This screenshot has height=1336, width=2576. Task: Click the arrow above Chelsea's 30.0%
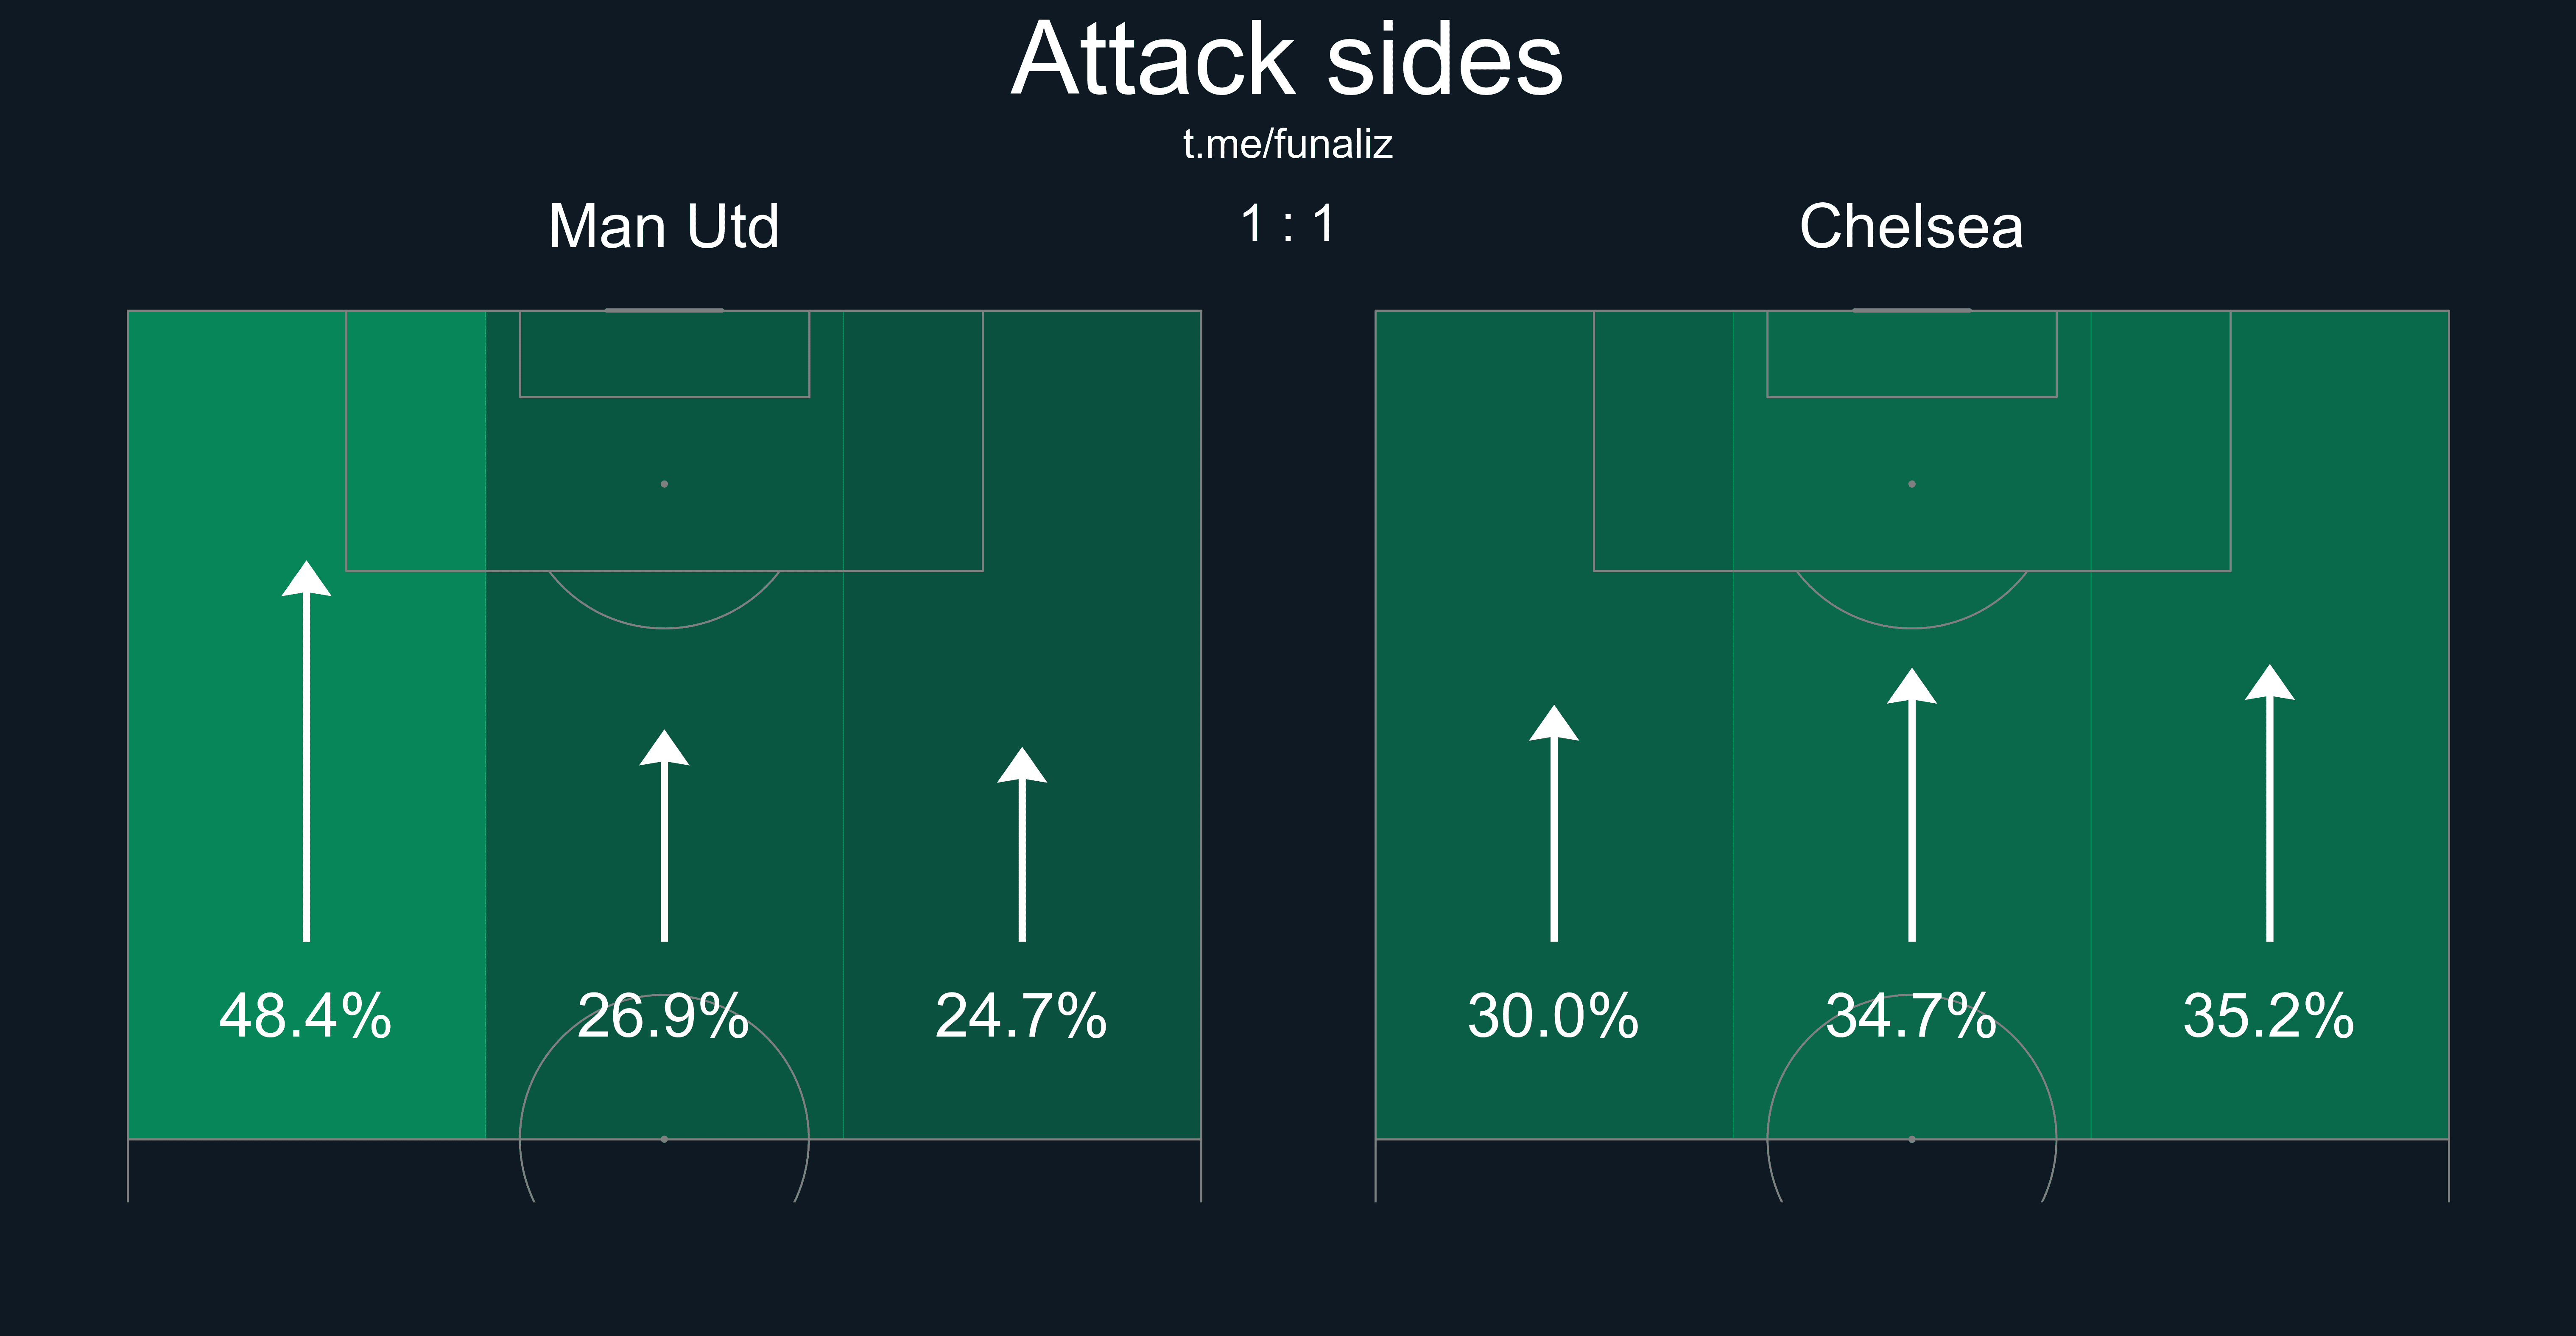tap(1554, 822)
